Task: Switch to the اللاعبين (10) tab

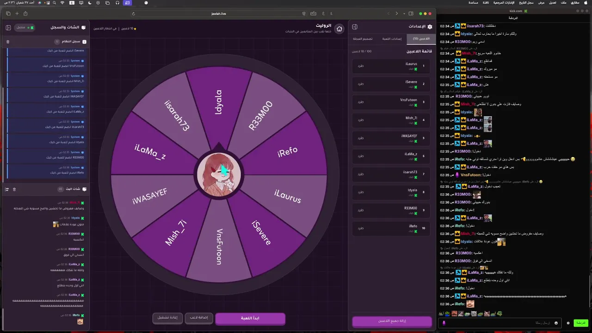Action: click(421, 39)
